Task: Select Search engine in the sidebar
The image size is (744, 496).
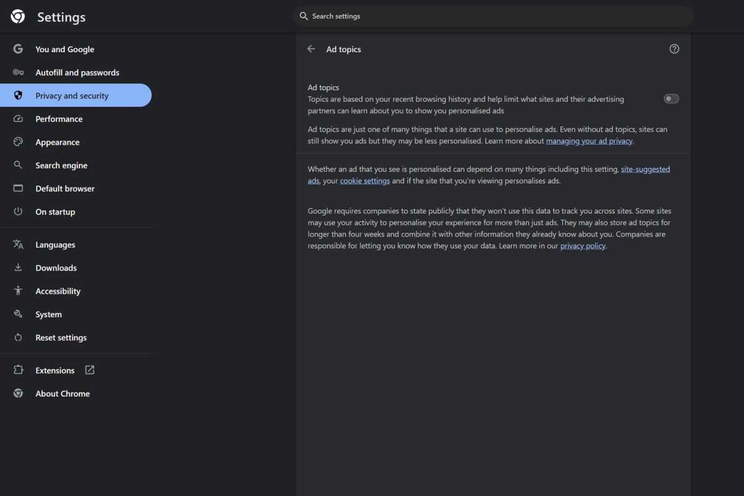Action: (x=61, y=166)
